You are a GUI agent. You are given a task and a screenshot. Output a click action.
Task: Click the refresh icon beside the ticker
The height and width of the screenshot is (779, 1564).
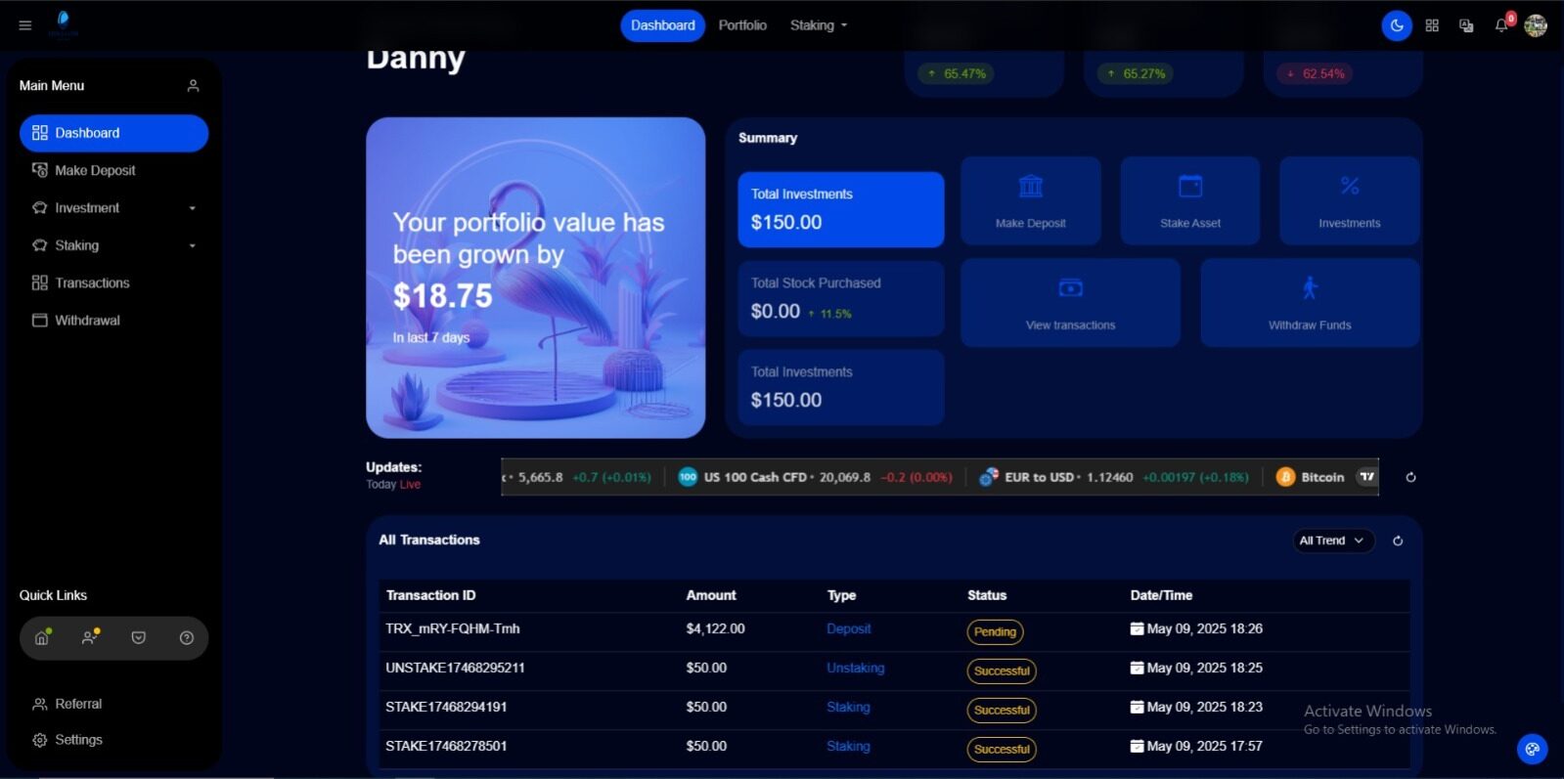(x=1410, y=478)
